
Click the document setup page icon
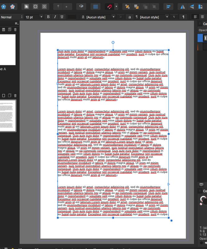coord(26,7)
